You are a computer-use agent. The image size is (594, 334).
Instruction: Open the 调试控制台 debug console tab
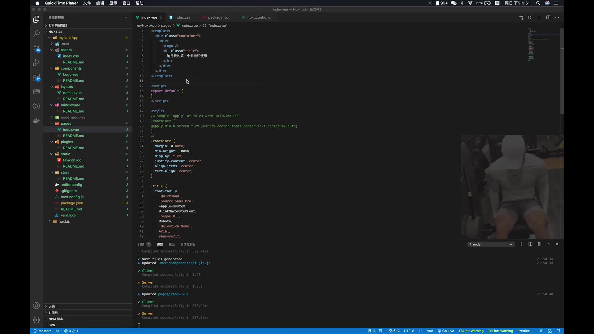point(188,244)
